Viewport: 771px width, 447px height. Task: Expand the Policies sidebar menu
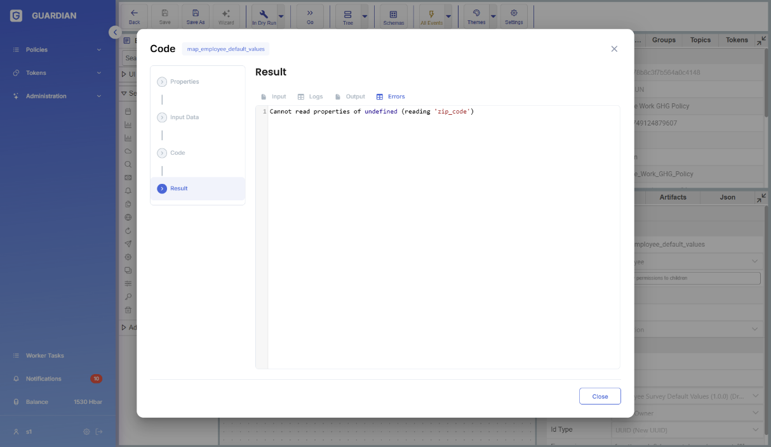pyautogui.click(x=57, y=49)
